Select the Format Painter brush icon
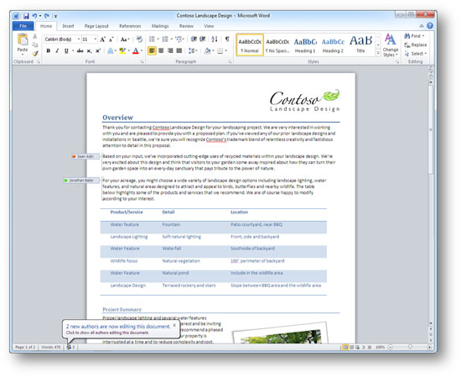The height and width of the screenshot is (377, 461). [35, 54]
